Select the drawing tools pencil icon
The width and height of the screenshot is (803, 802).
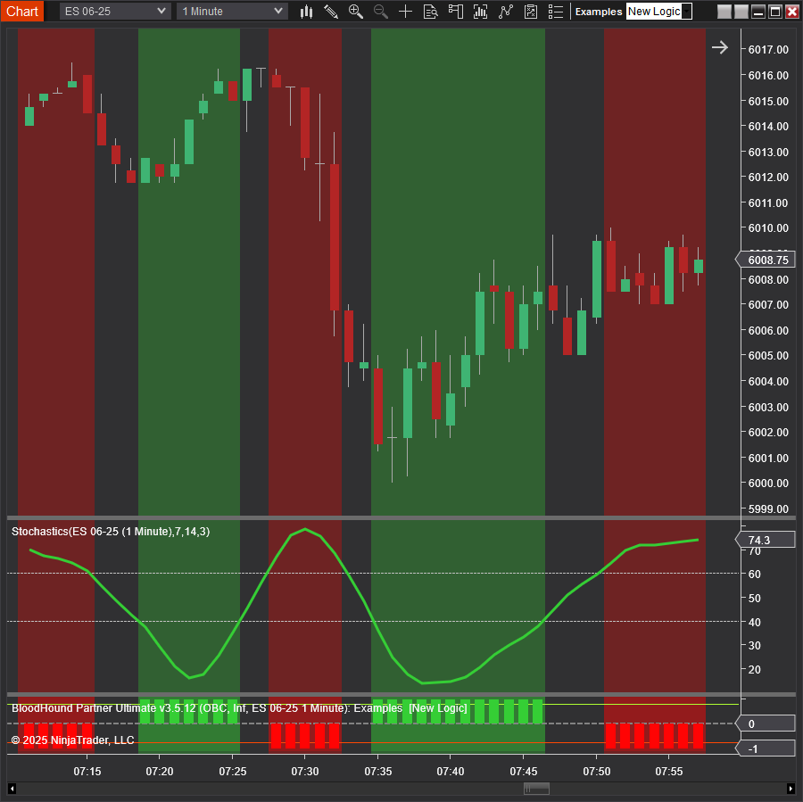pyautogui.click(x=331, y=12)
